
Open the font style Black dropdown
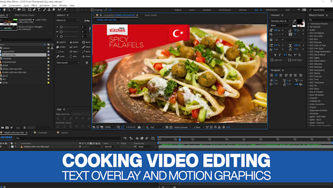tap(280, 26)
